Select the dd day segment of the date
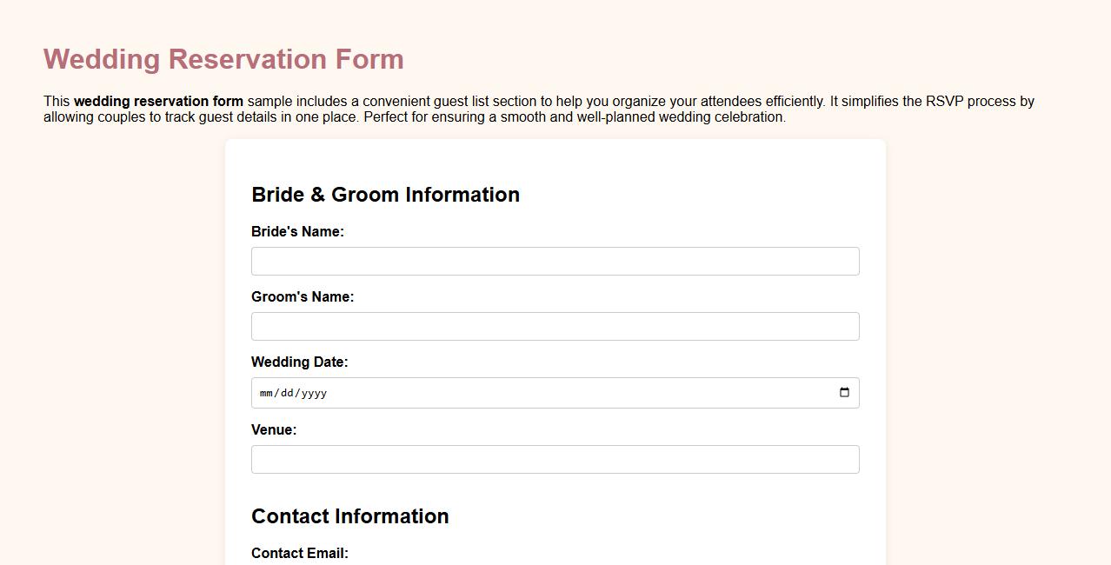Viewport: 1111px width, 565px height. pyautogui.click(x=287, y=393)
